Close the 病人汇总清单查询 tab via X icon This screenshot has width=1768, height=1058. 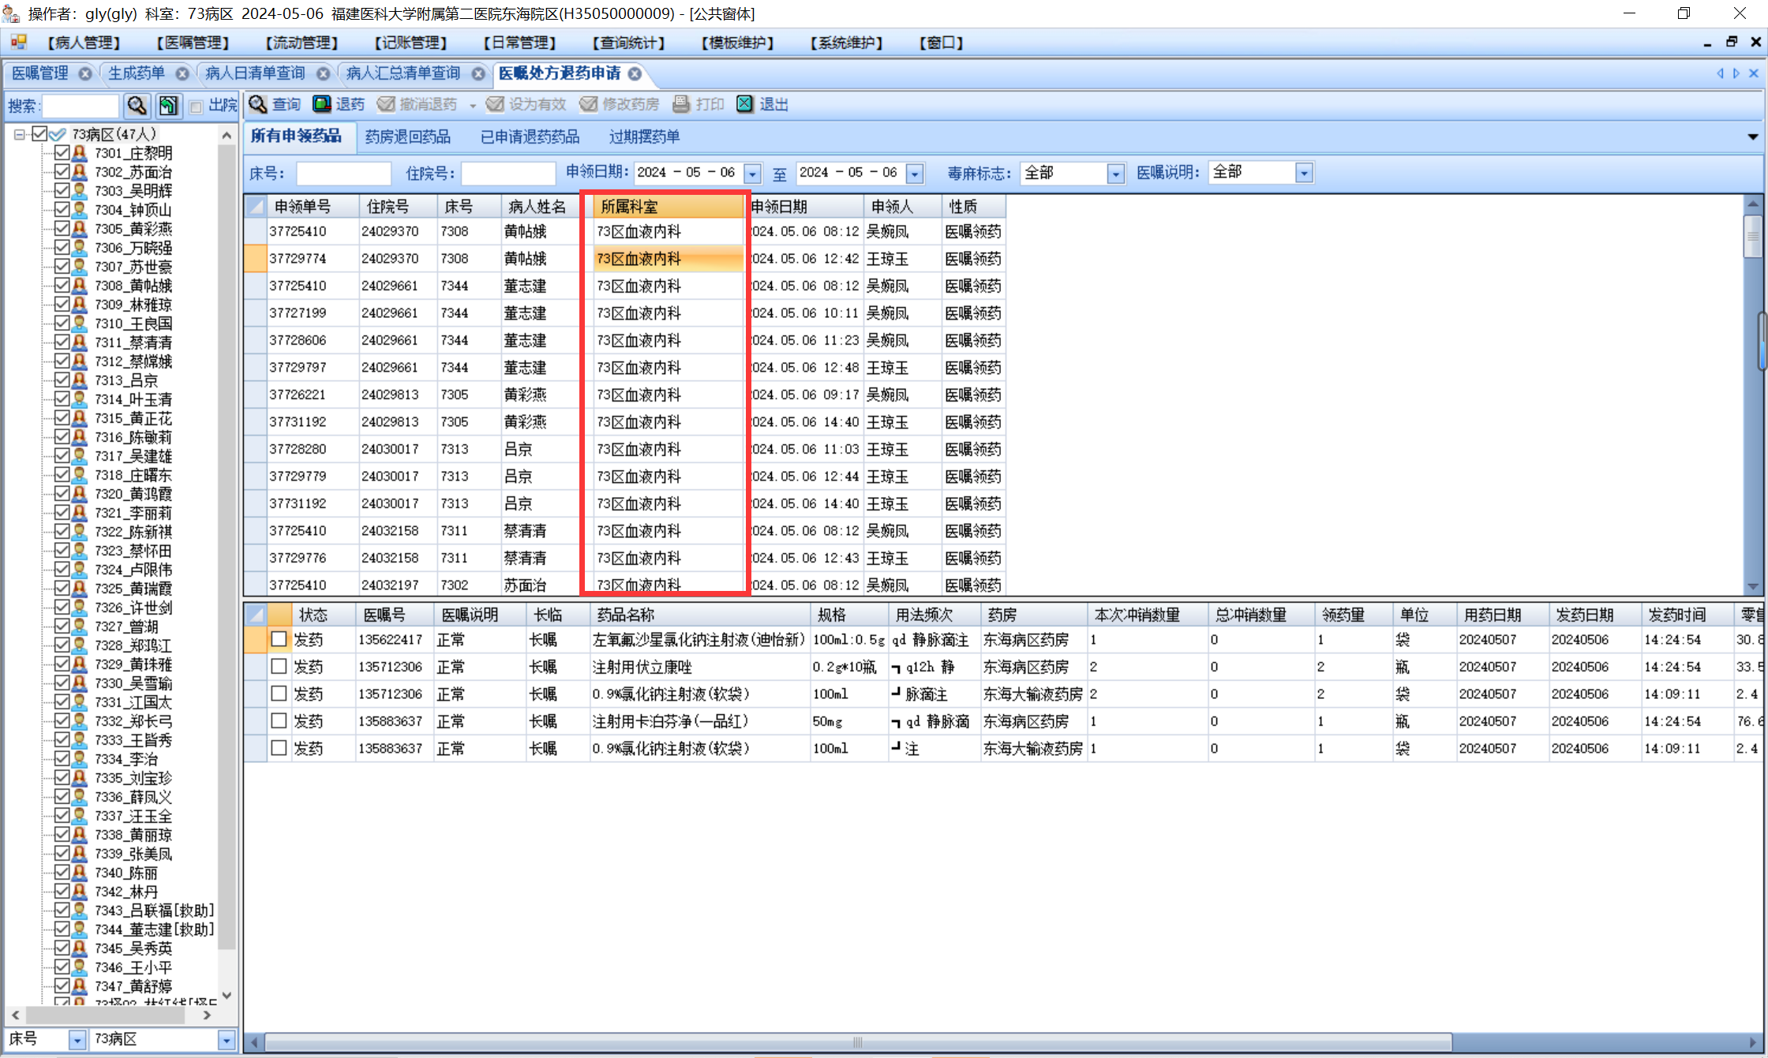click(478, 73)
